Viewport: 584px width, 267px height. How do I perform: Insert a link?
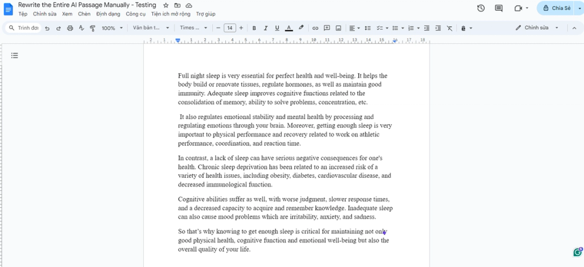(x=315, y=28)
